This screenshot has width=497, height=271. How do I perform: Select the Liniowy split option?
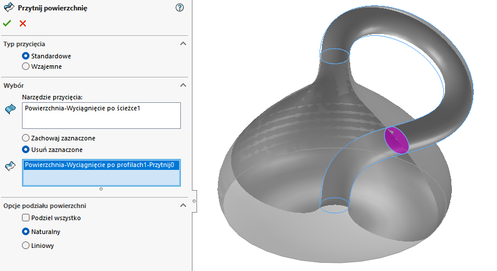point(25,246)
